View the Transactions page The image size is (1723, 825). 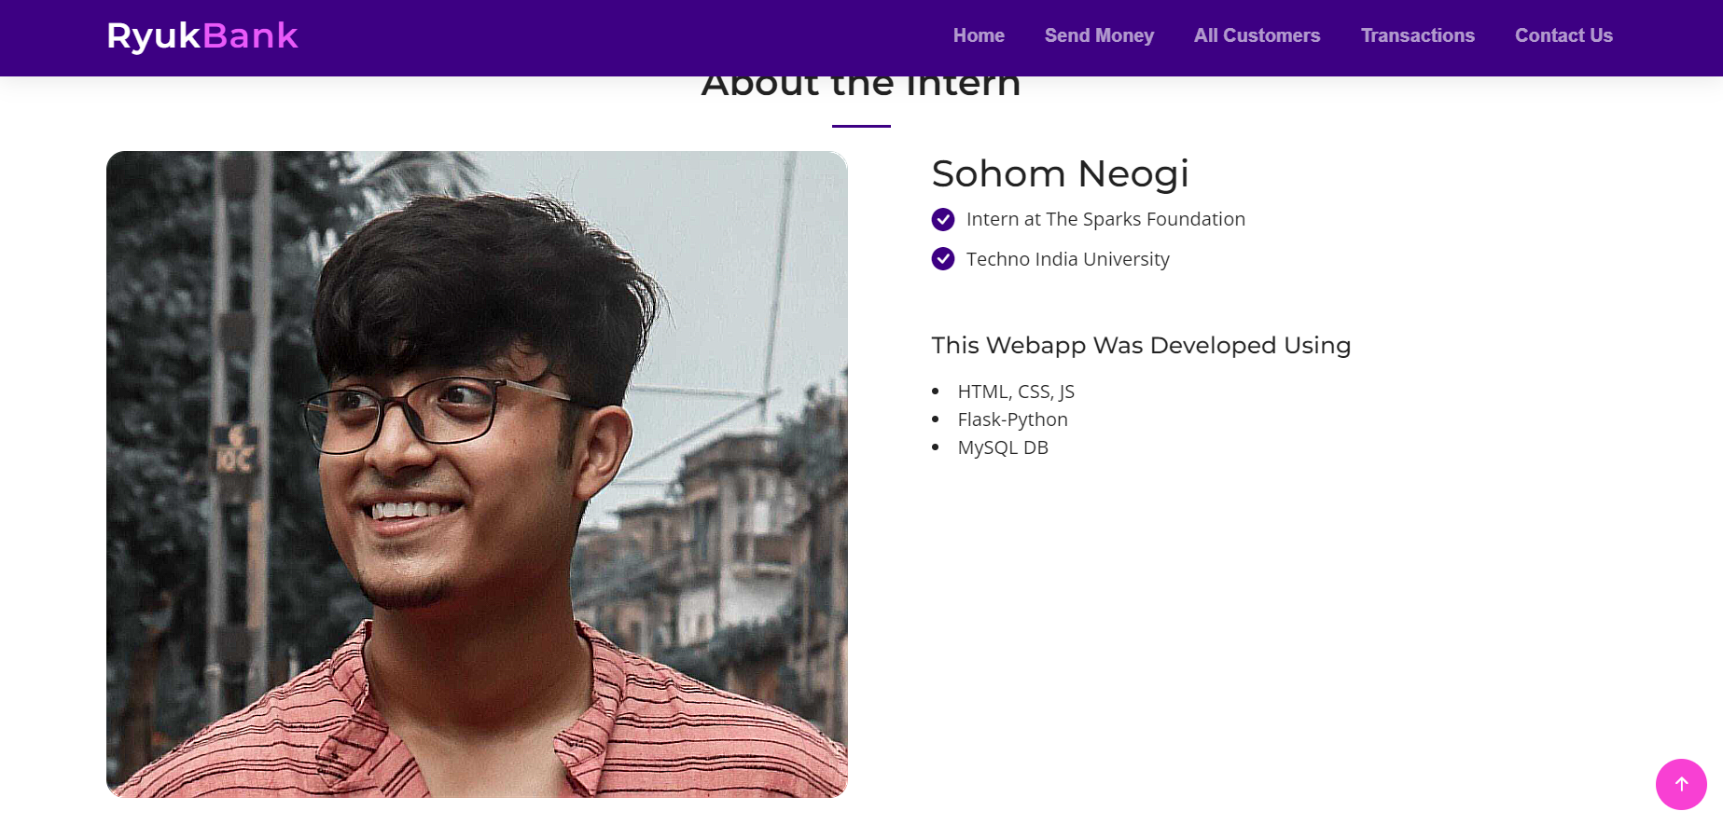click(1417, 35)
